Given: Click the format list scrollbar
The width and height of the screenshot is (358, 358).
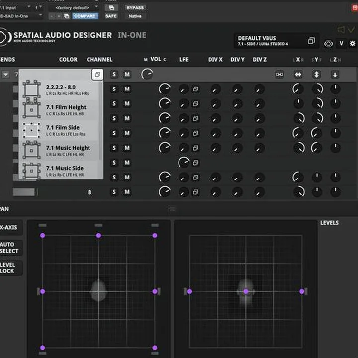Looking at the screenshot, I should (100, 120).
